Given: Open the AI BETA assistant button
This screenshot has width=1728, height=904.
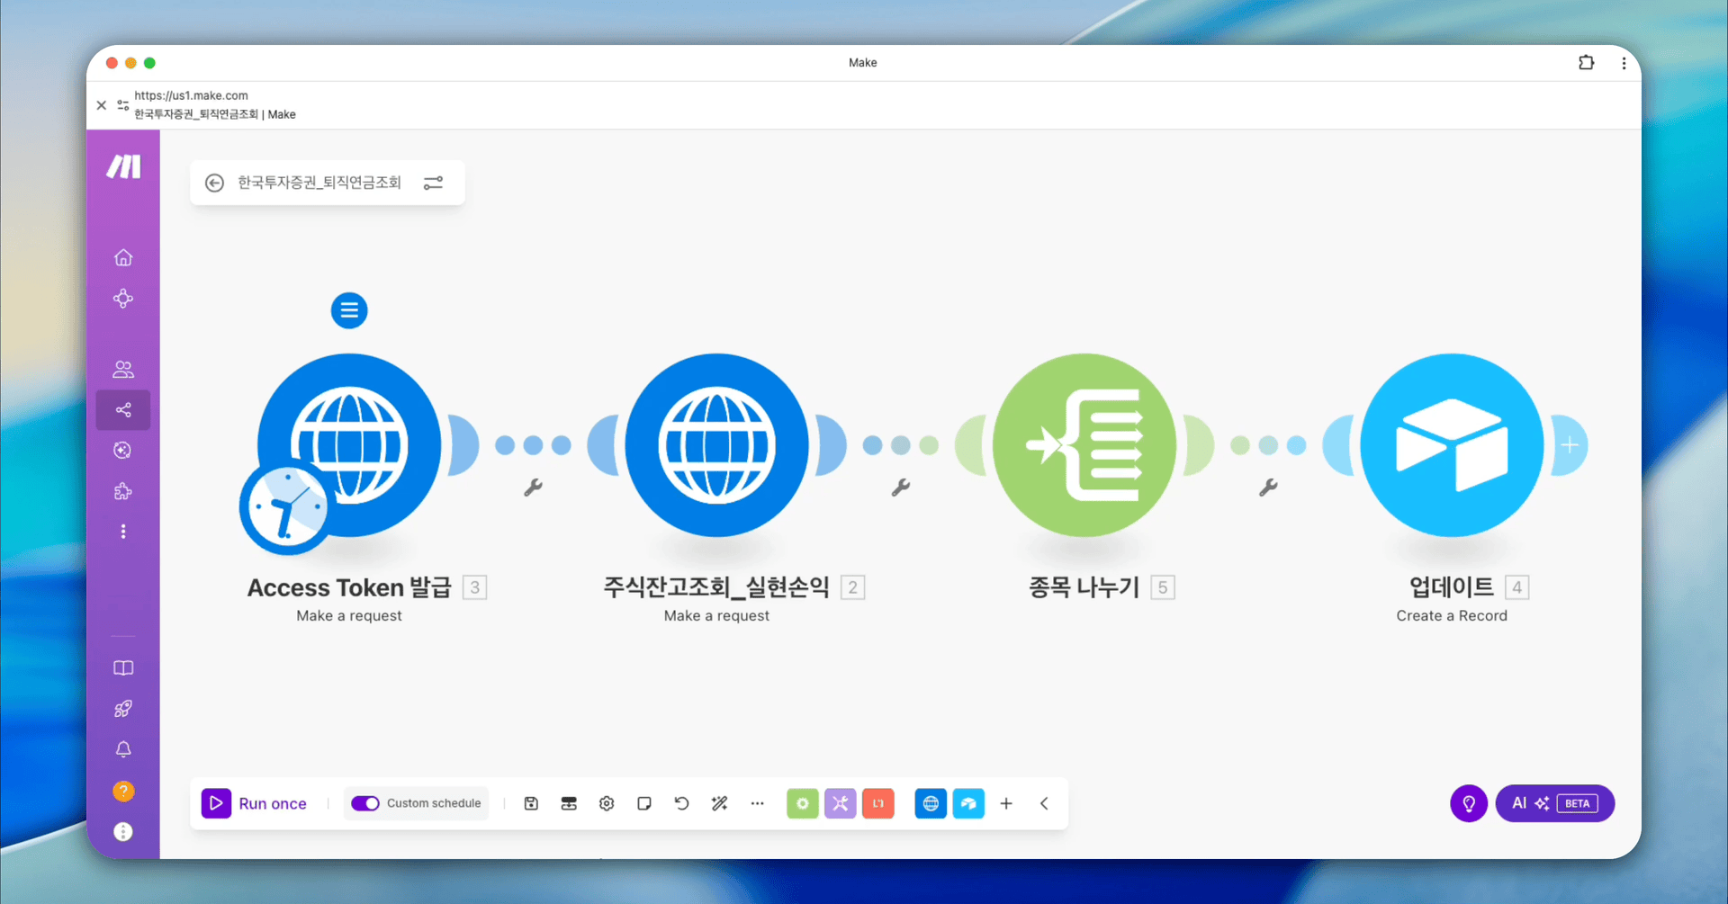Looking at the screenshot, I should coord(1555,803).
